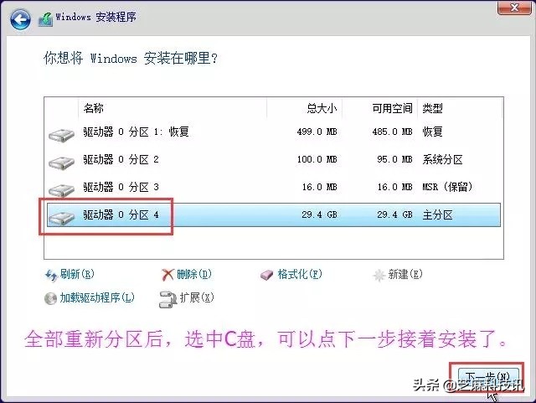This screenshot has height=403, width=536.
Task: Sort by the 总大小 column header
Action: (x=304, y=108)
